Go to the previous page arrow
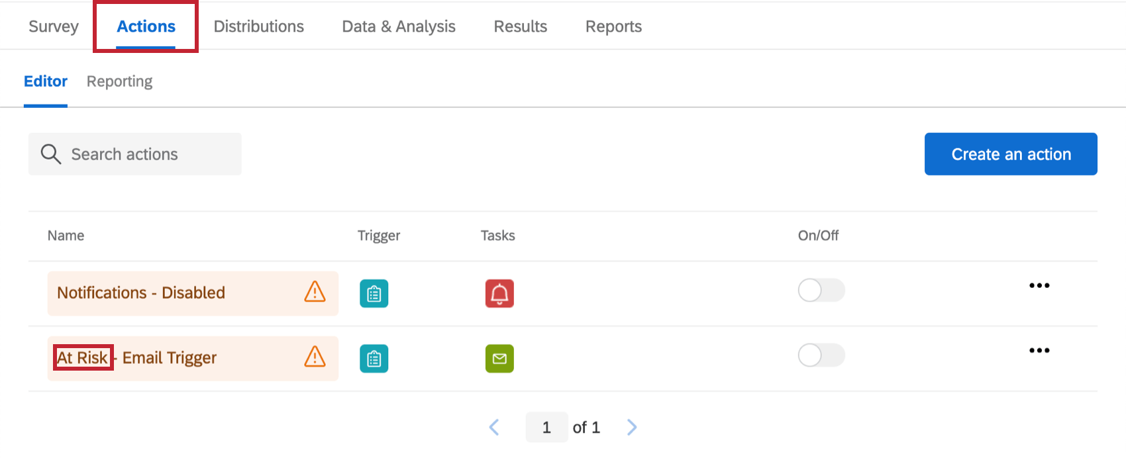Viewport: 1126px width, 458px height. pyautogui.click(x=494, y=428)
